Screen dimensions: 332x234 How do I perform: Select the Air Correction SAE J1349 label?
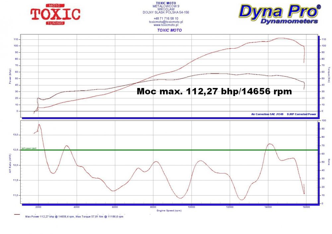267,114
